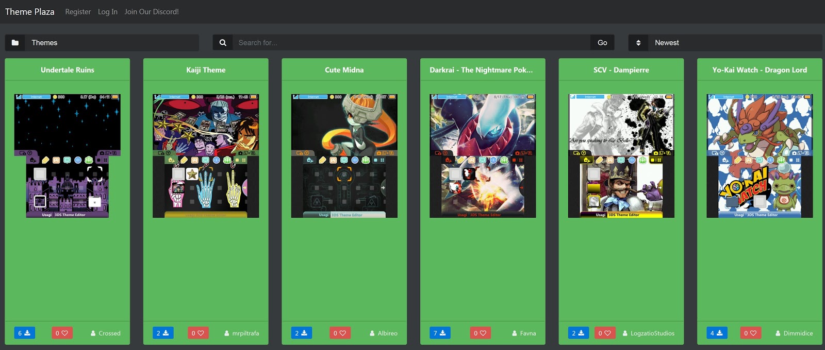Image resolution: width=825 pixels, height=350 pixels.
Task: Like the Kaiji Theme
Action: pos(198,333)
